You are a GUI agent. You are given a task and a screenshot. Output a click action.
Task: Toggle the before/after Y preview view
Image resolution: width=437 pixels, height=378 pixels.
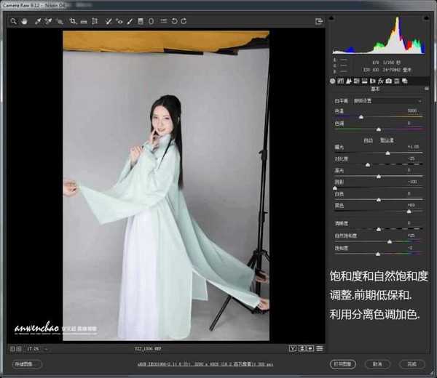(x=292, y=349)
